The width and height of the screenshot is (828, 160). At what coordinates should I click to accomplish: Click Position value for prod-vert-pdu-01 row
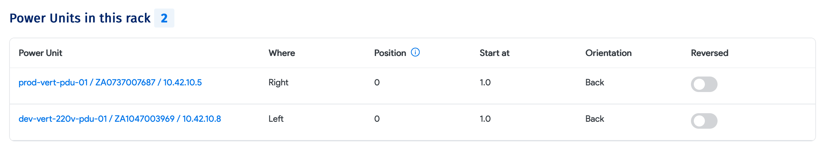(x=377, y=83)
